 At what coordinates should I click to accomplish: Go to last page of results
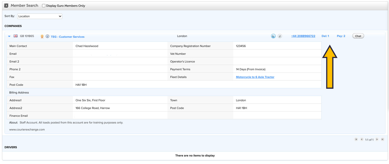click(x=382, y=139)
